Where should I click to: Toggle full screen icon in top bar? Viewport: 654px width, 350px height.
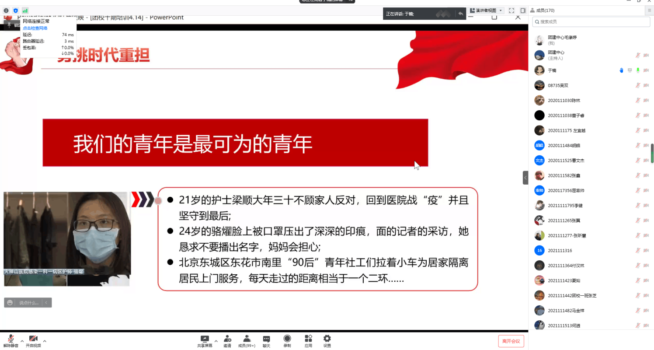pos(511,10)
